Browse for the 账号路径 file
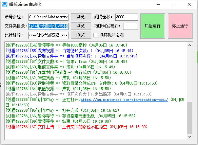Screen dimensions: 198x145 (81, 17)
